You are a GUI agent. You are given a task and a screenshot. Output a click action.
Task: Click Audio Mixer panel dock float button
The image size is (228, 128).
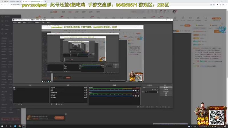click(141, 85)
